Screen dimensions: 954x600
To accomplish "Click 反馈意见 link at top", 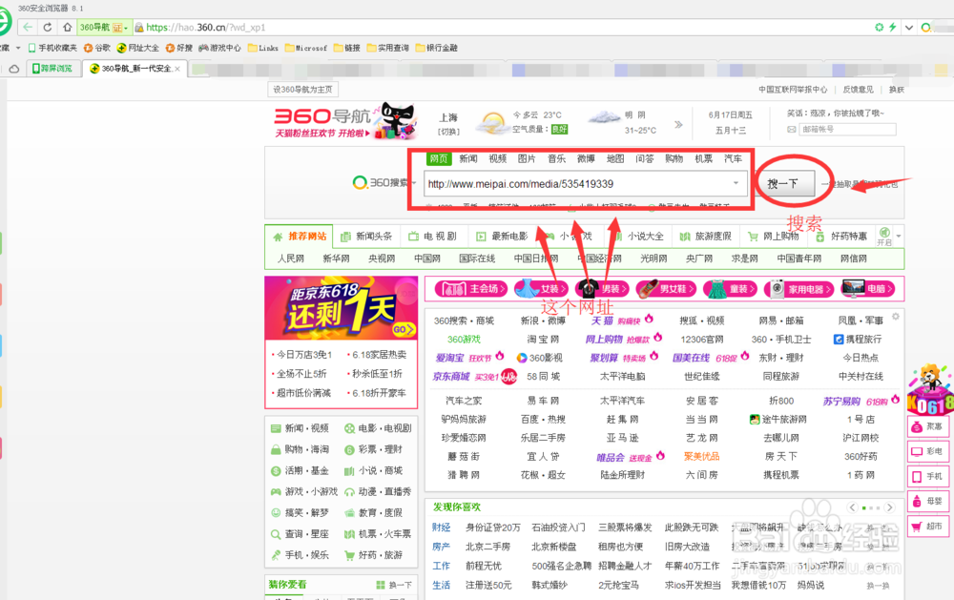I will click(858, 90).
